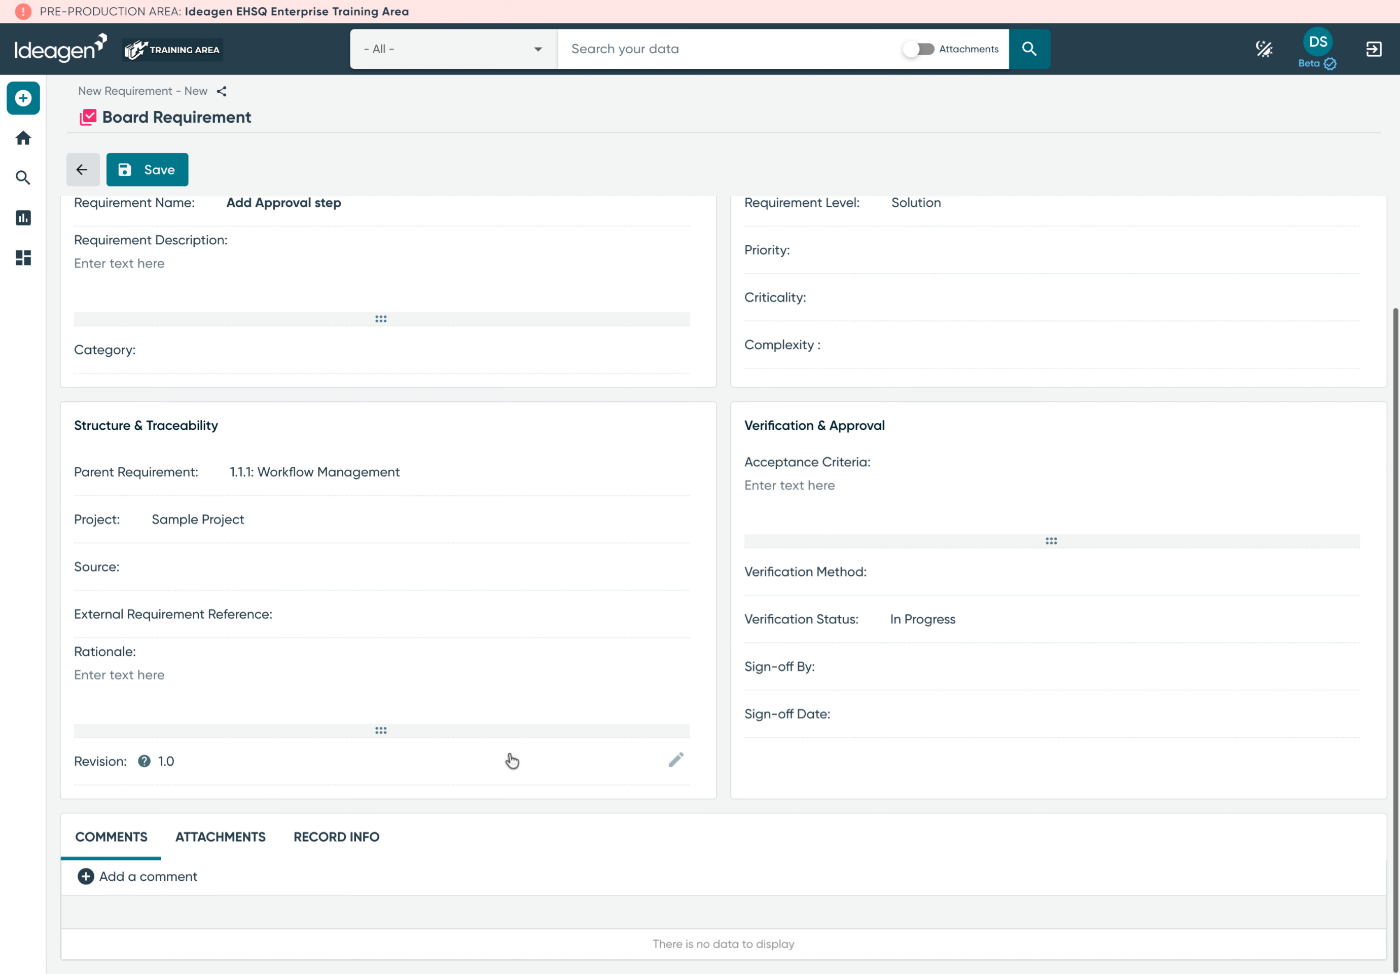This screenshot has height=974, width=1400.
Task: Switch to the RECORD INFO tab
Action: click(337, 838)
